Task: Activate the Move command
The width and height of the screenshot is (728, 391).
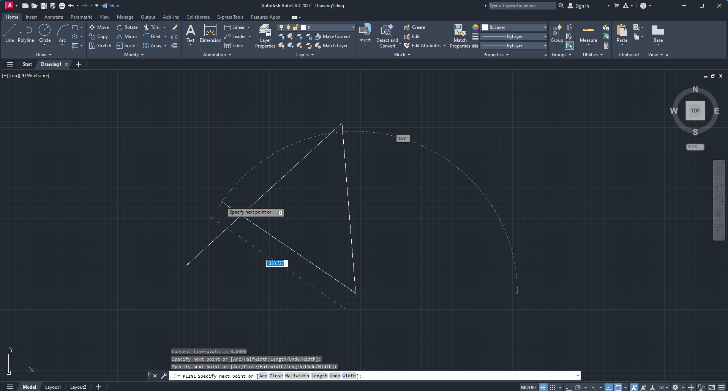Action: click(x=99, y=27)
